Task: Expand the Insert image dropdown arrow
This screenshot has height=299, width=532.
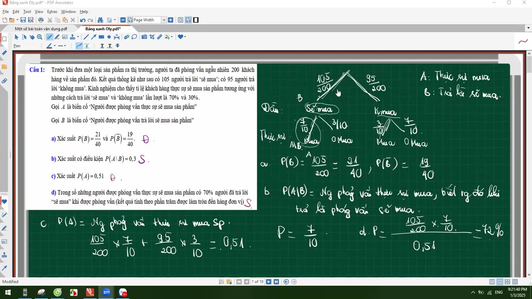Action: 172,37
